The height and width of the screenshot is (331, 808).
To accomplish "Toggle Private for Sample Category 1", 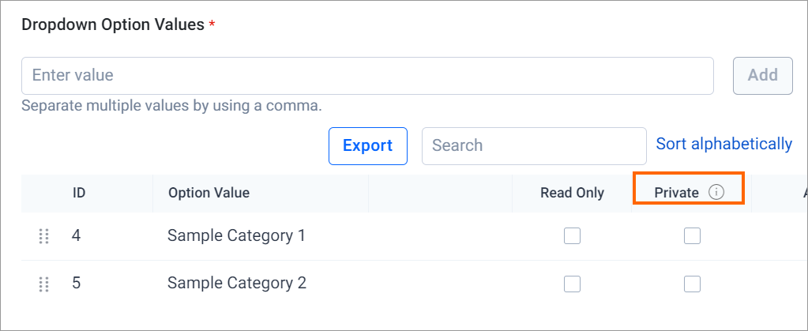I will coord(692,235).
